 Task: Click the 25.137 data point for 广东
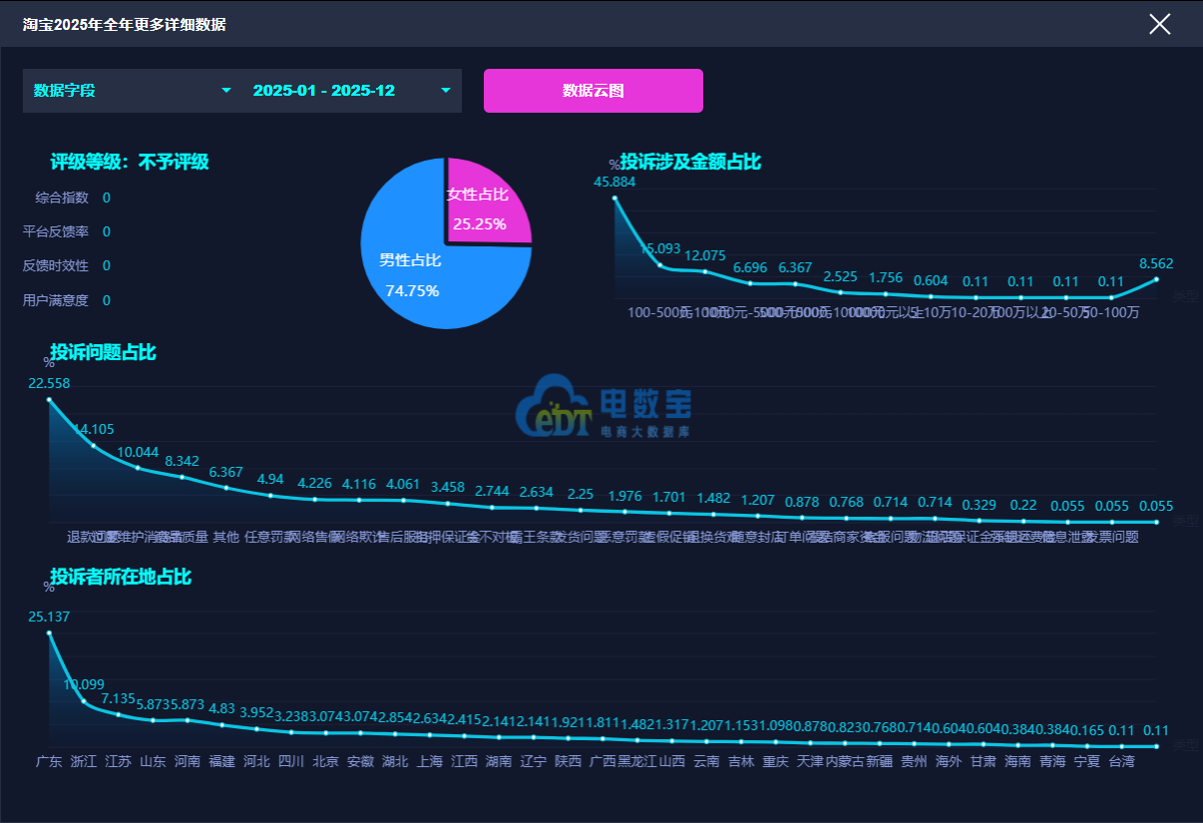click(x=49, y=633)
